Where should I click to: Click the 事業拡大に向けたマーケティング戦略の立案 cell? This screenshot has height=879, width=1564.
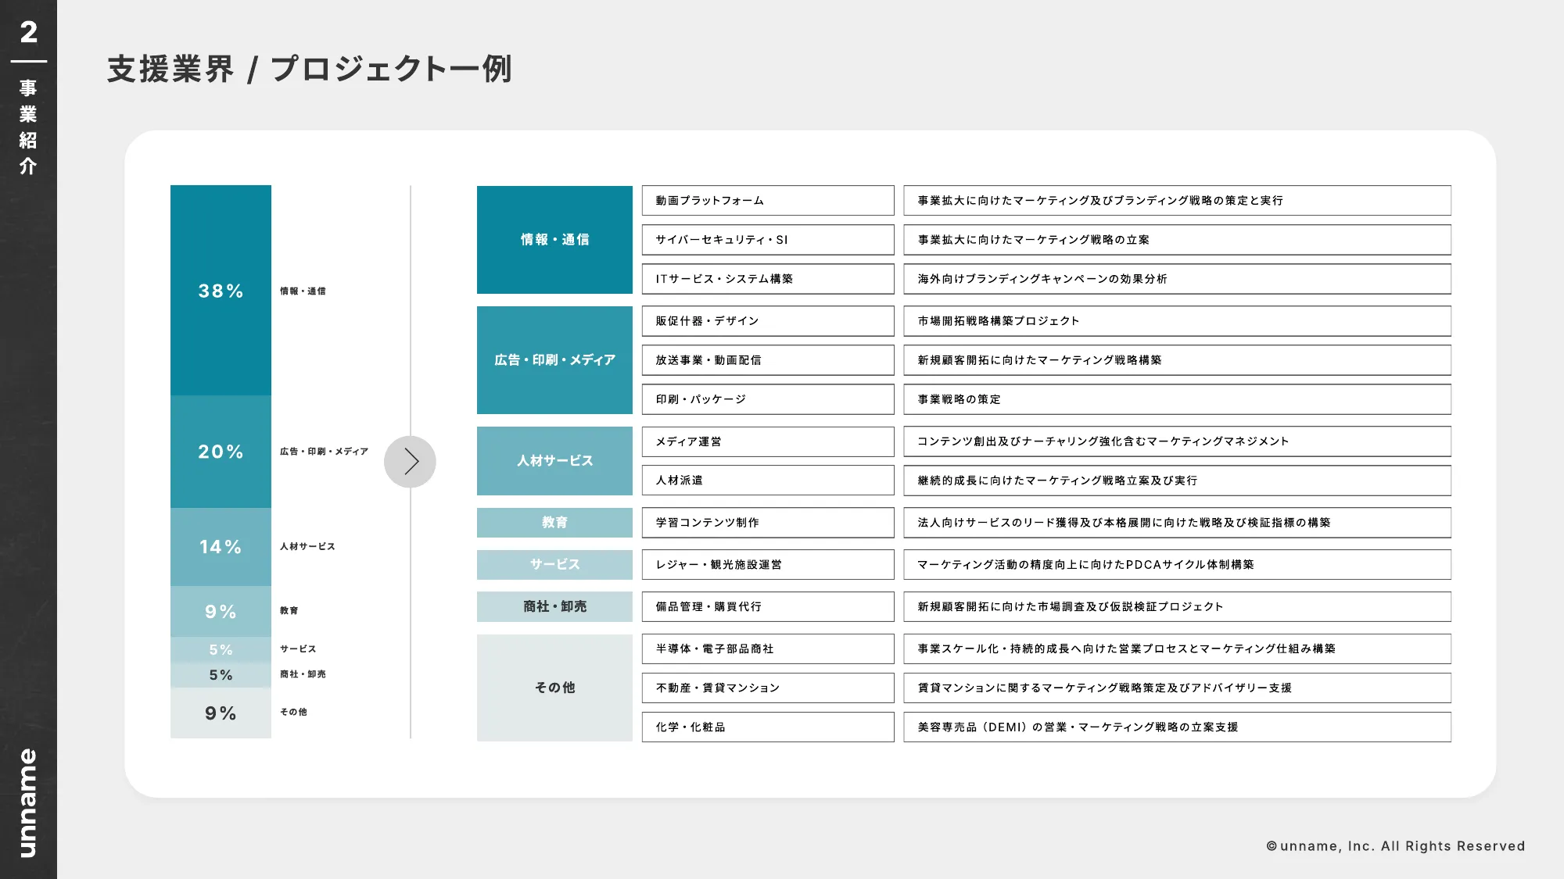(1177, 240)
